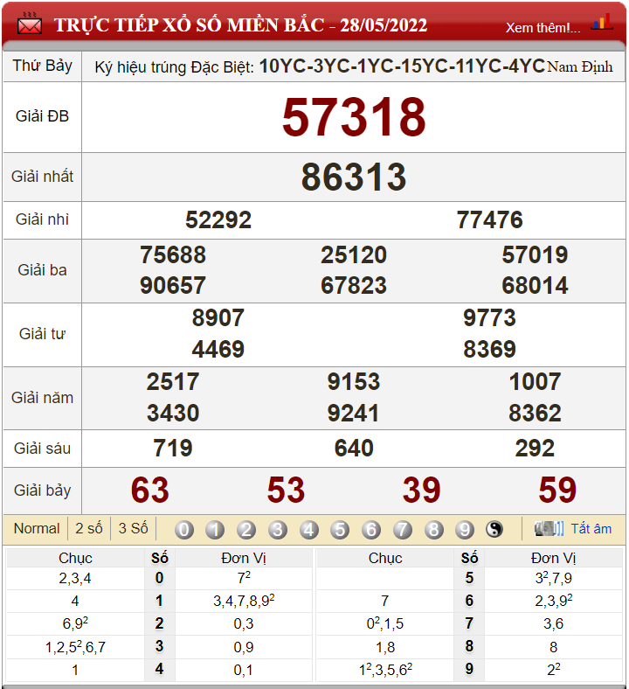Select sixth prize number 640
Viewport: 629px width, 689px height.
pyautogui.click(x=354, y=449)
